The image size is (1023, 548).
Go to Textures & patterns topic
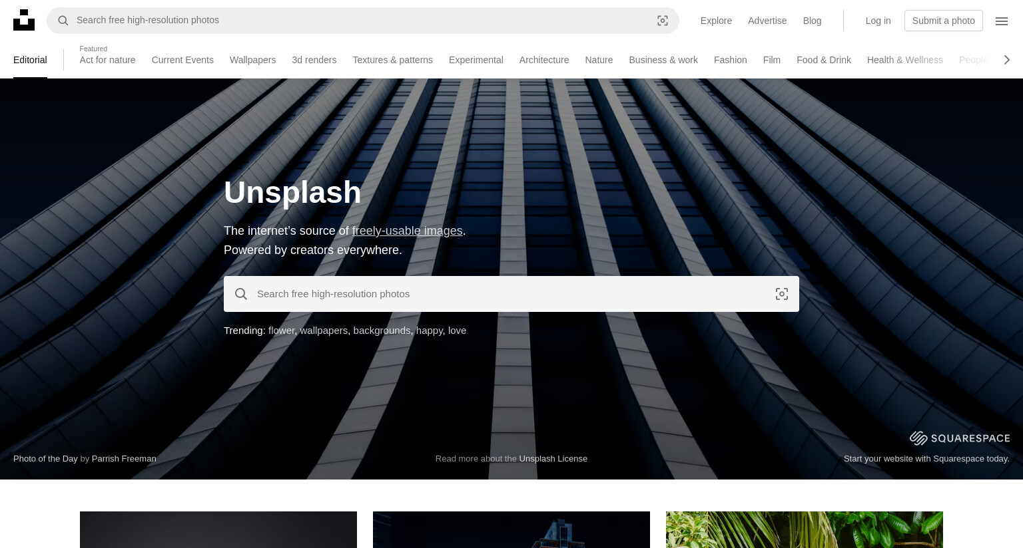coord(392,60)
